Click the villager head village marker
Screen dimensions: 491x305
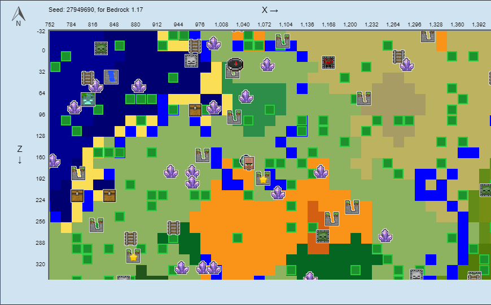click(x=248, y=163)
